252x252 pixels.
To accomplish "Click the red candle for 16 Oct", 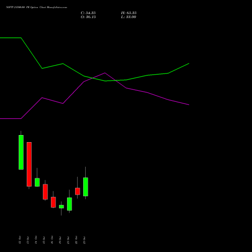I will click(x=53, y=202).
